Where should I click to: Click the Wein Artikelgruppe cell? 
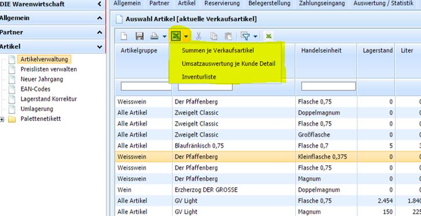(144, 190)
